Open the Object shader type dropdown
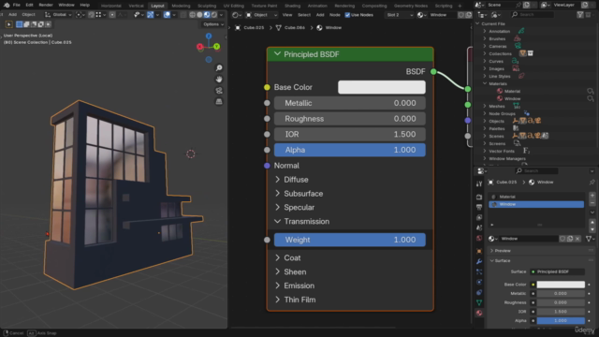The height and width of the screenshot is (337, 599). (x=261, y=15)
